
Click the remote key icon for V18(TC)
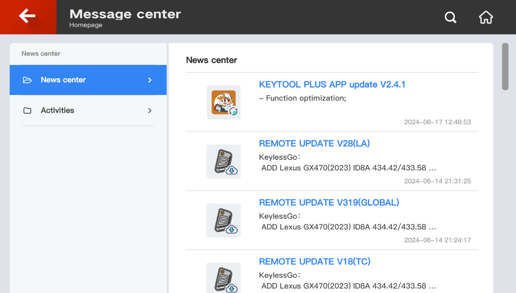click(x=224, y=278)
